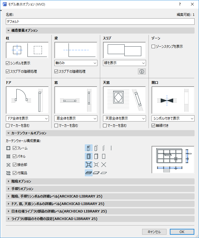The width and height of the screenshot is (199, 238).
Task: Enable マーカーを含む under 天窓
Action: (x=105, y=126)
